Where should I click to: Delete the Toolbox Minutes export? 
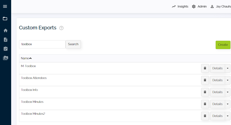coord(205,104)
